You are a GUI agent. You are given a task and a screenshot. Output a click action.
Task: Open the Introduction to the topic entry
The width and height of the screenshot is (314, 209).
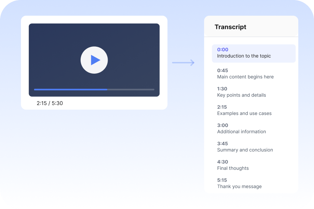click(244, 56)
